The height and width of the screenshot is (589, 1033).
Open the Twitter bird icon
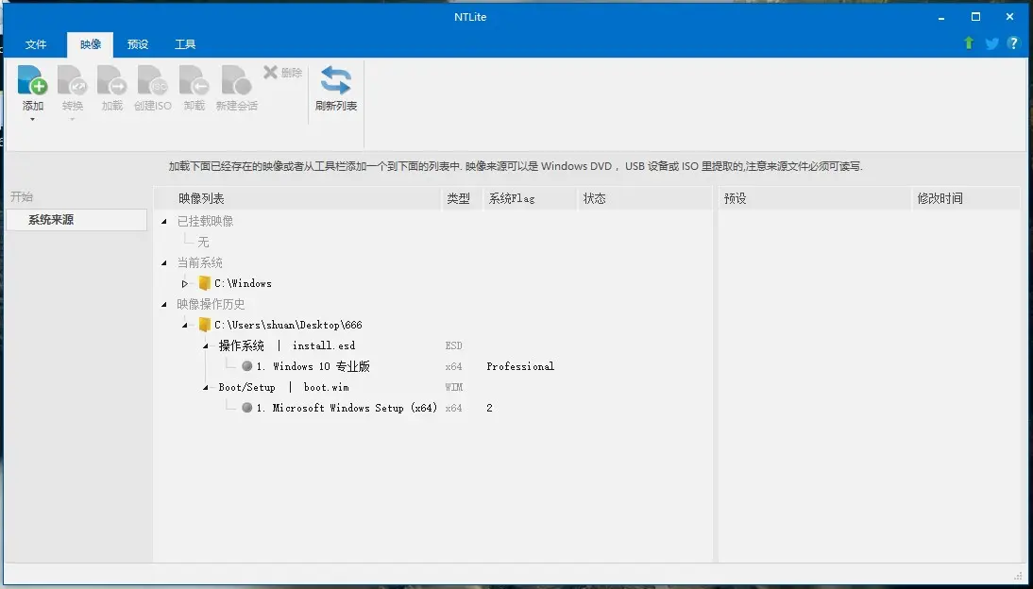coord(991,43)
